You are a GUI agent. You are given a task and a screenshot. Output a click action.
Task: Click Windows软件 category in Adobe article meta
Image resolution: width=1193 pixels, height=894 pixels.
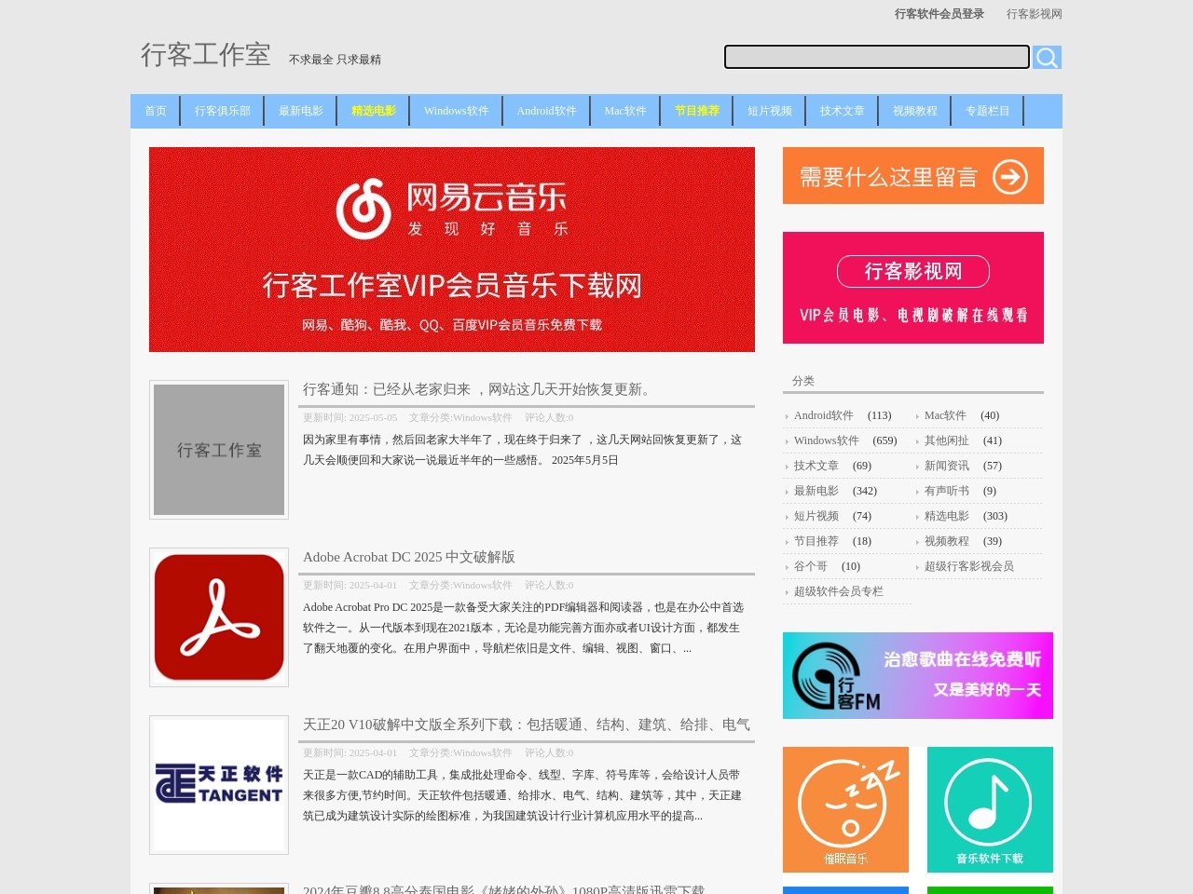(x=483, y=585)
